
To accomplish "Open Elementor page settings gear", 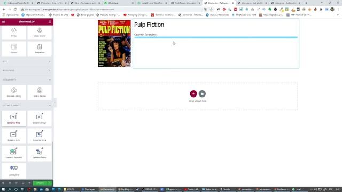I will tap(3, 183).
